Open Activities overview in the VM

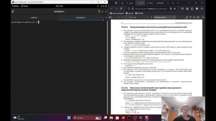(x=16, y=6)
